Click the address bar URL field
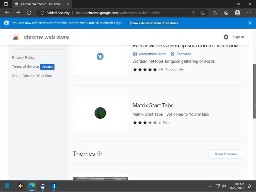Screen dimensions: 256x192 [x=118, y=13]
